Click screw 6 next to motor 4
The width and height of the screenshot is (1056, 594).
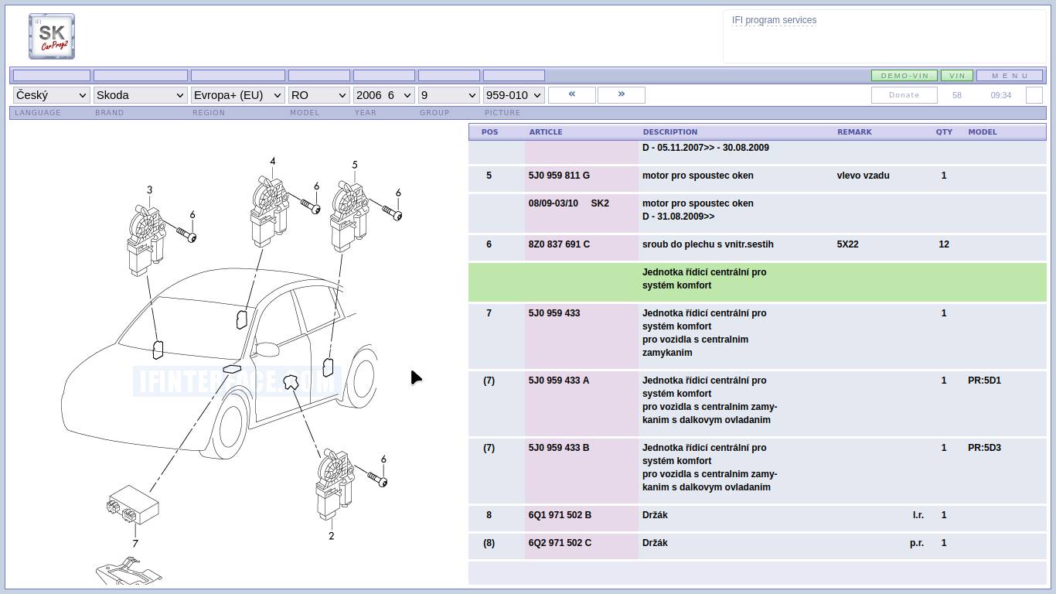coord(309,206)
